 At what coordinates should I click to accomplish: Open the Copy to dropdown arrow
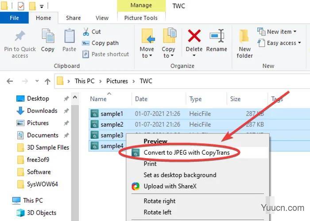[172, 56]
